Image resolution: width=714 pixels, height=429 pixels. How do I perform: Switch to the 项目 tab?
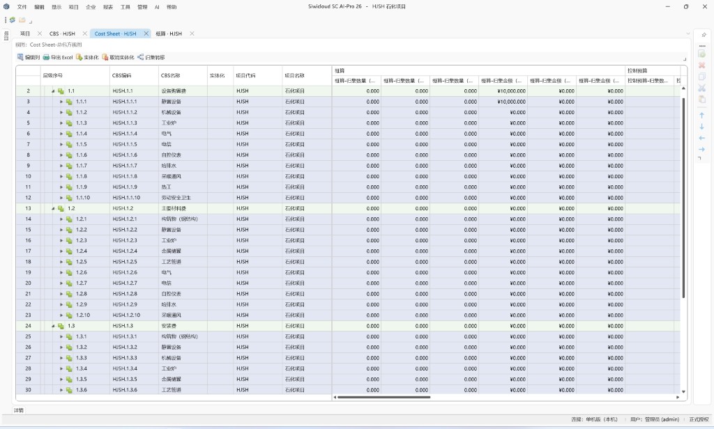(x=25, y=33)
